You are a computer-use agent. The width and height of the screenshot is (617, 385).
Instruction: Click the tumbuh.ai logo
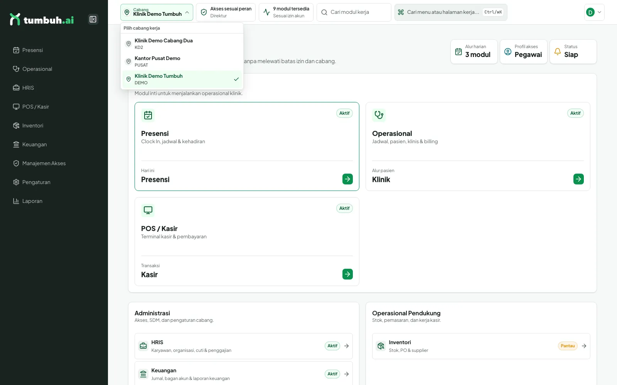point(42,19)
